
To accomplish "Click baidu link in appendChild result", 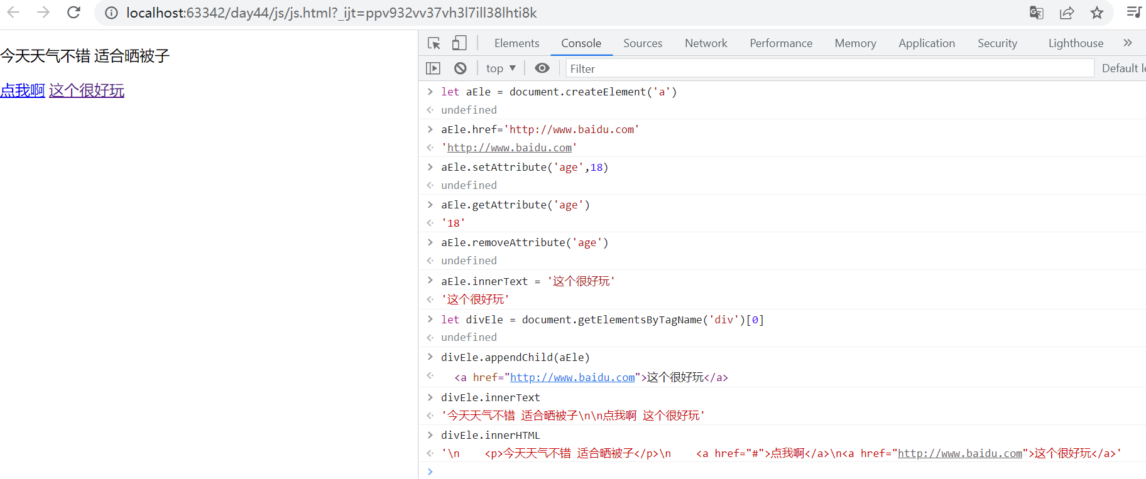I will click(x=572, y=377).
